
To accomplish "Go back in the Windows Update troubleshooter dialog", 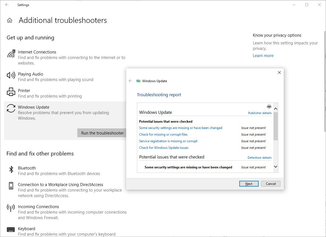I will pos(130,81).
